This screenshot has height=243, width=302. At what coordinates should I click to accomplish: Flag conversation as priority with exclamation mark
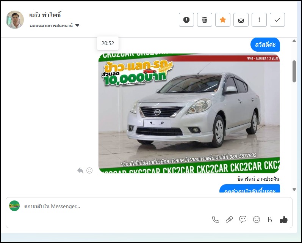259,20
